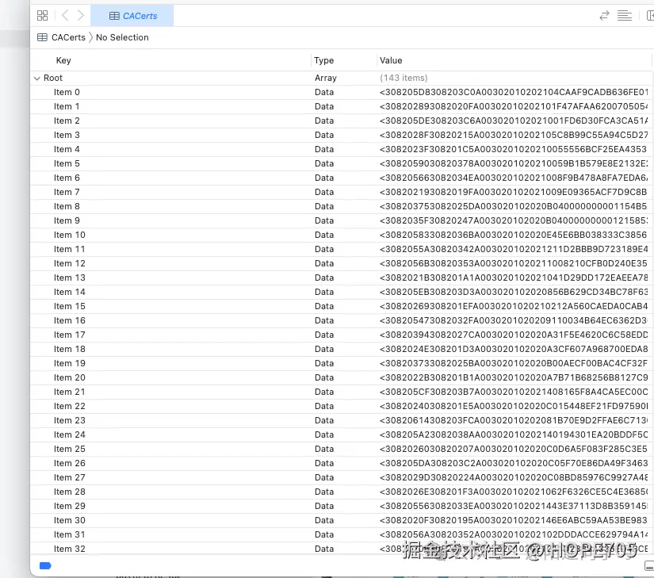Click the value starting <308205DA3082 of Item 26
The image size is (654, 578).
[x=514, y=463]
